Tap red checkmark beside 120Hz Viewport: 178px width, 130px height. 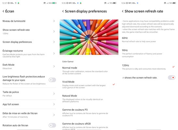[x=173, y=67]
